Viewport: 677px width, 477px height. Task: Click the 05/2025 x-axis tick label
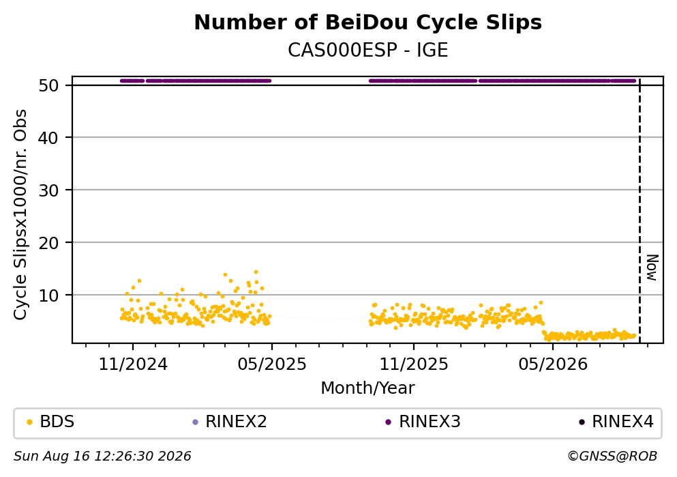coord(271,364)
